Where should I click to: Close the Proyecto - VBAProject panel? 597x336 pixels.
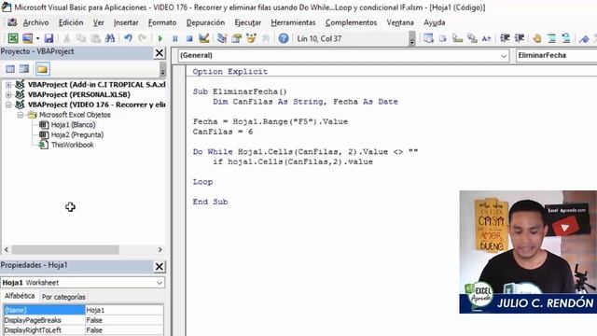(x=160, y=53)
